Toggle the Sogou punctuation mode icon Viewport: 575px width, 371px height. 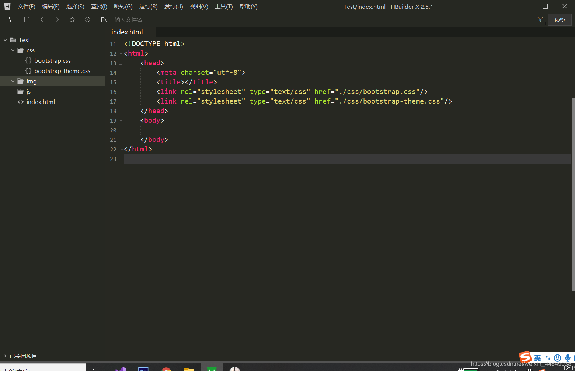tap(548, 358)
